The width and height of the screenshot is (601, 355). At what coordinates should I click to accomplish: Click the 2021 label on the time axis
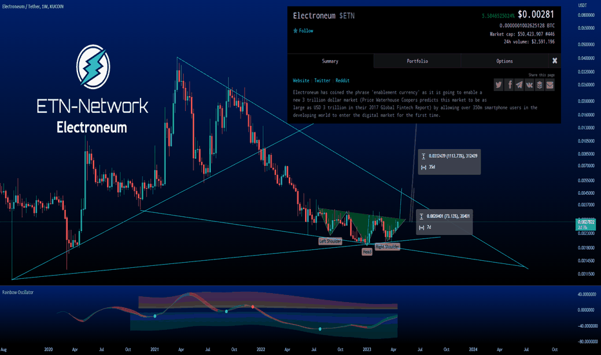point(155,350)
